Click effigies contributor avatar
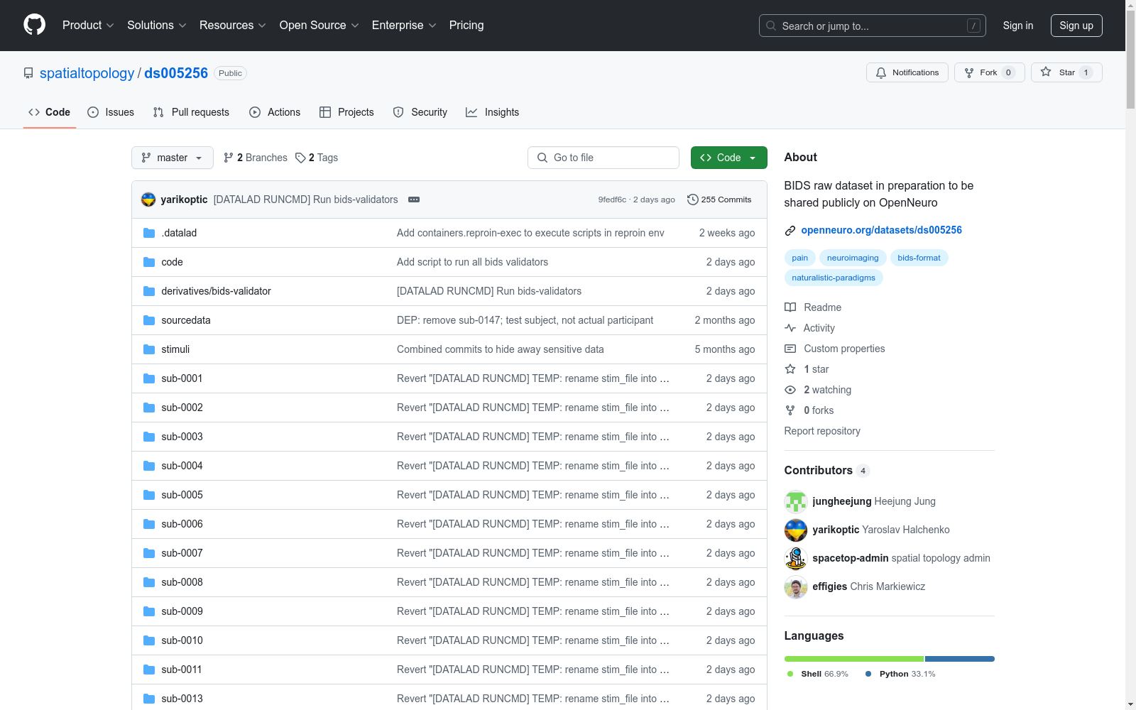This screenshot has width=1136, height=710. (x=796, y=587)
